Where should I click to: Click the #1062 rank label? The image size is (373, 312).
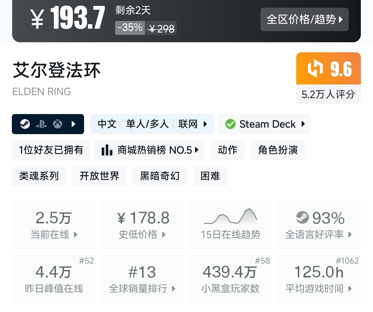[347, 261]
